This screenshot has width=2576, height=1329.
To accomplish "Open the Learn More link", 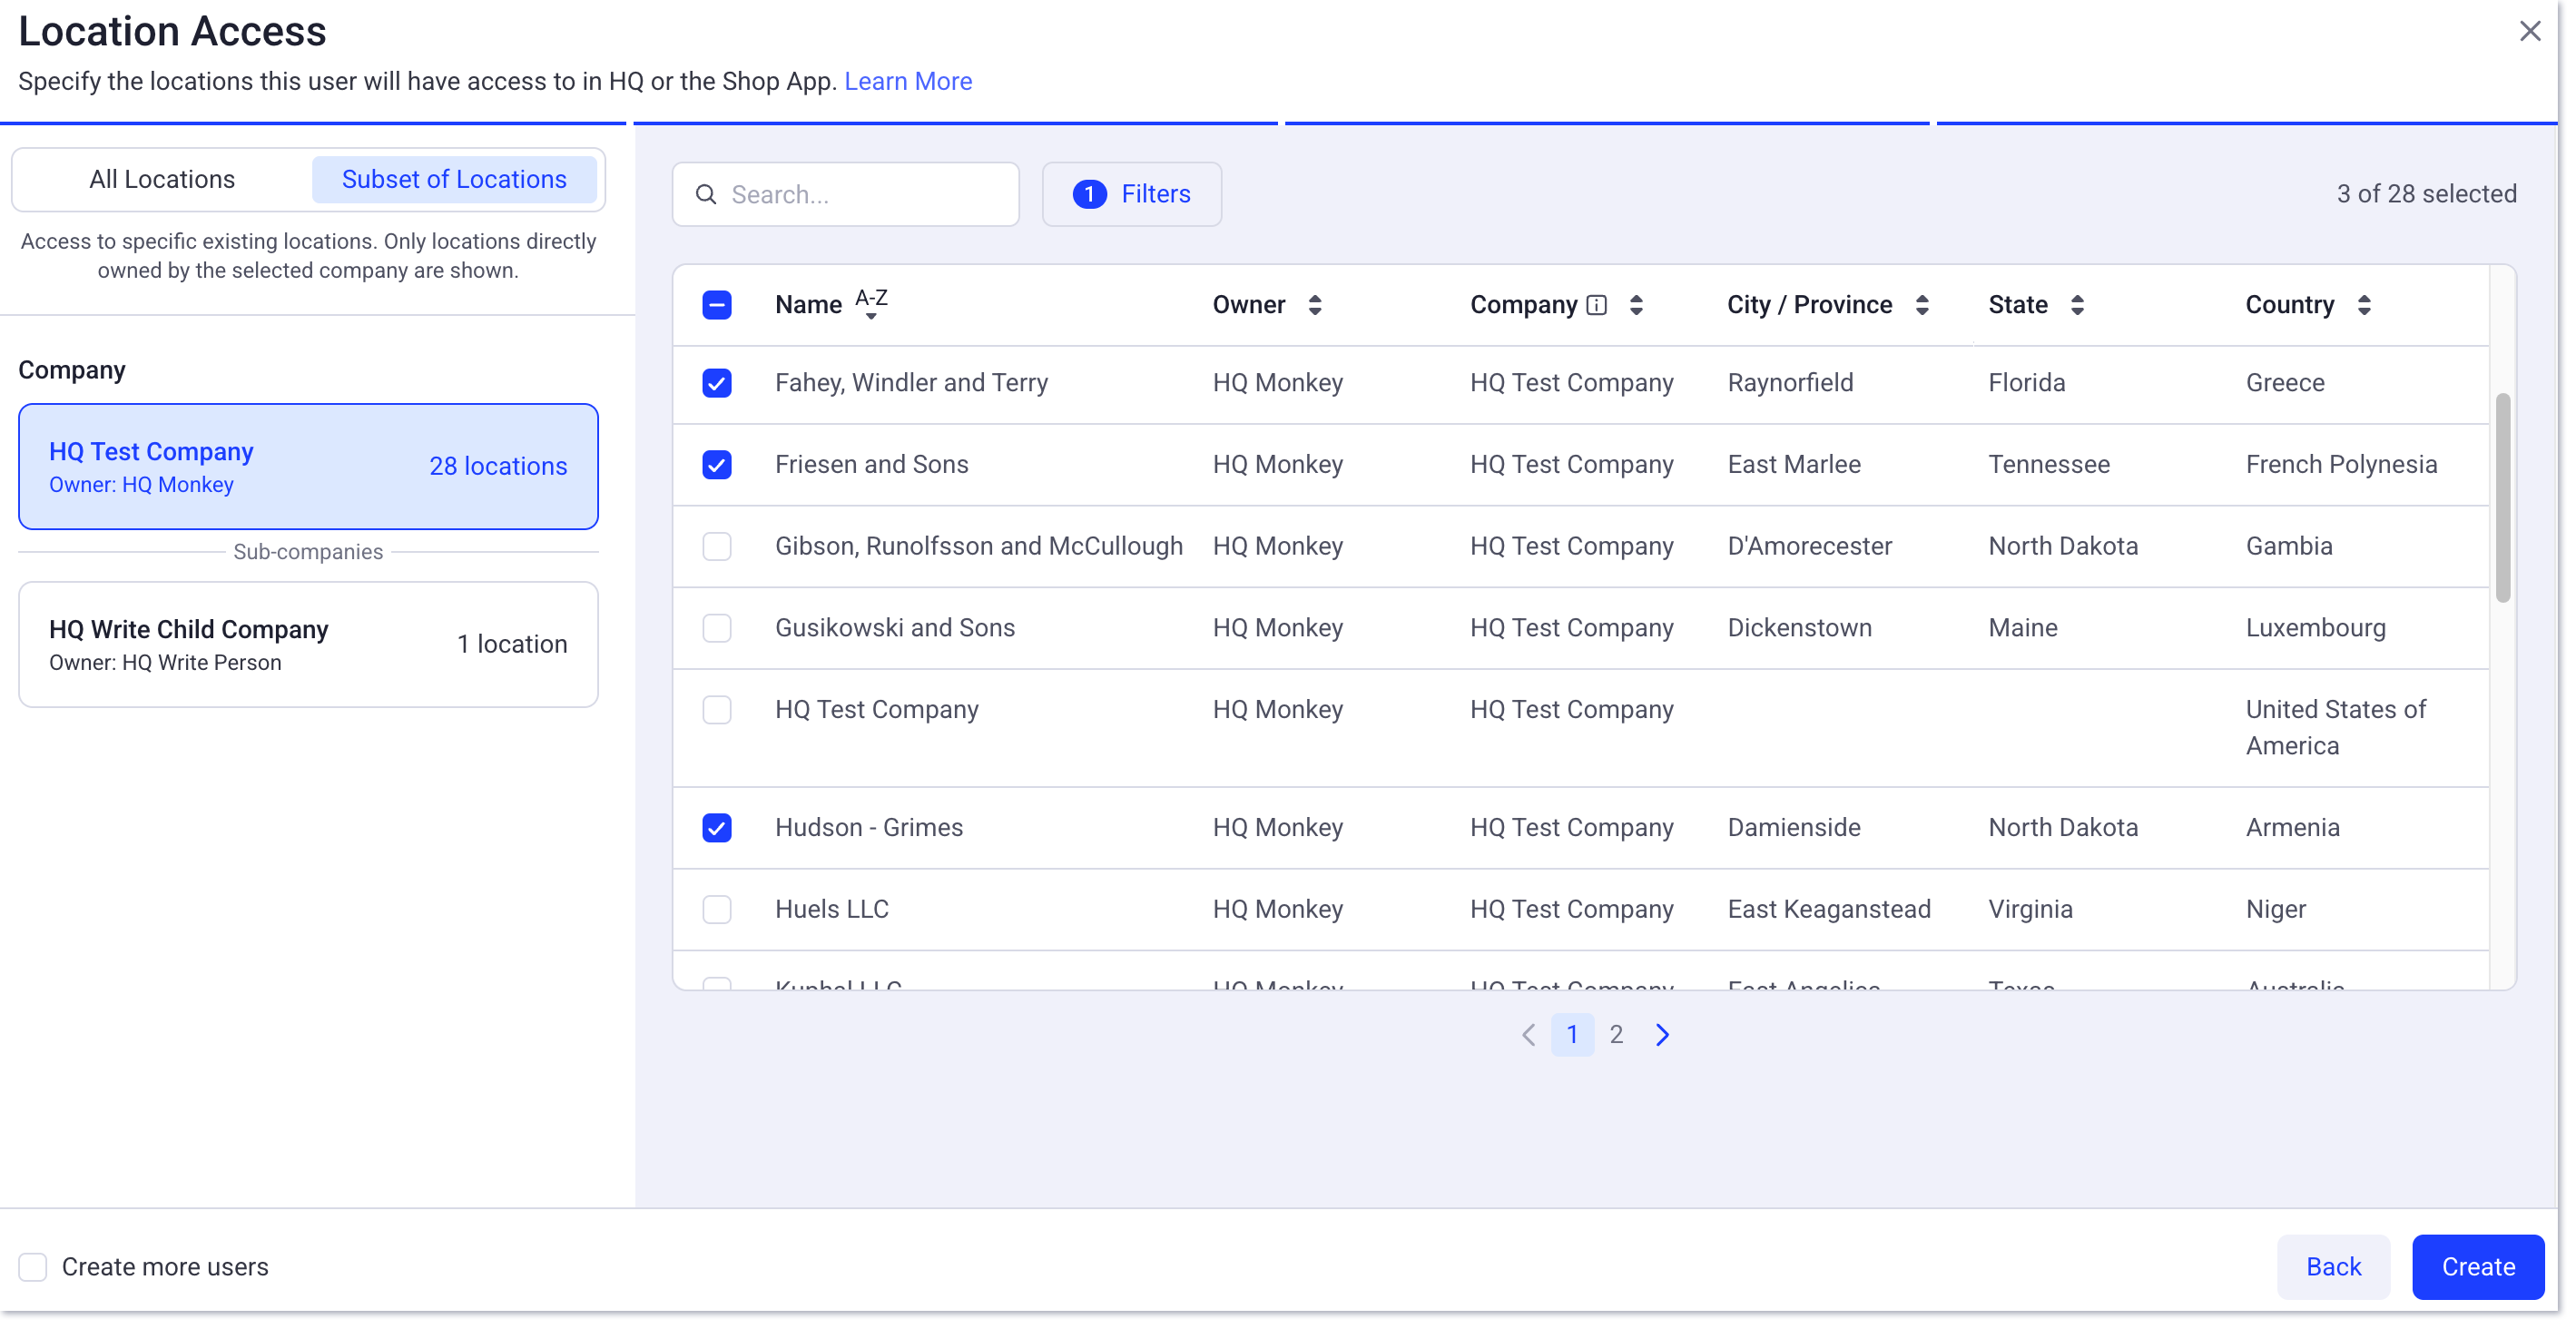I will pos(908,81).
